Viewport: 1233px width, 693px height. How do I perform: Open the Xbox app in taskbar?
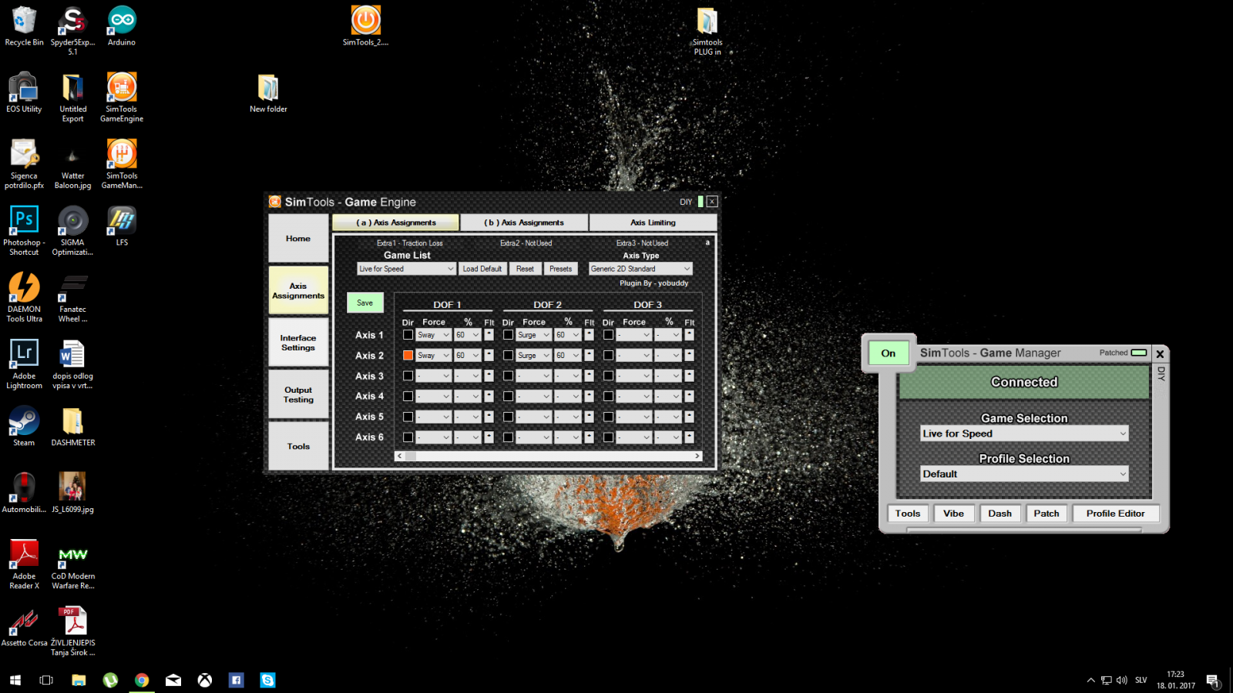205,680
